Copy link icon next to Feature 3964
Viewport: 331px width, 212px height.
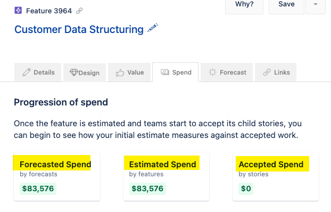click(x=79, y=11)
